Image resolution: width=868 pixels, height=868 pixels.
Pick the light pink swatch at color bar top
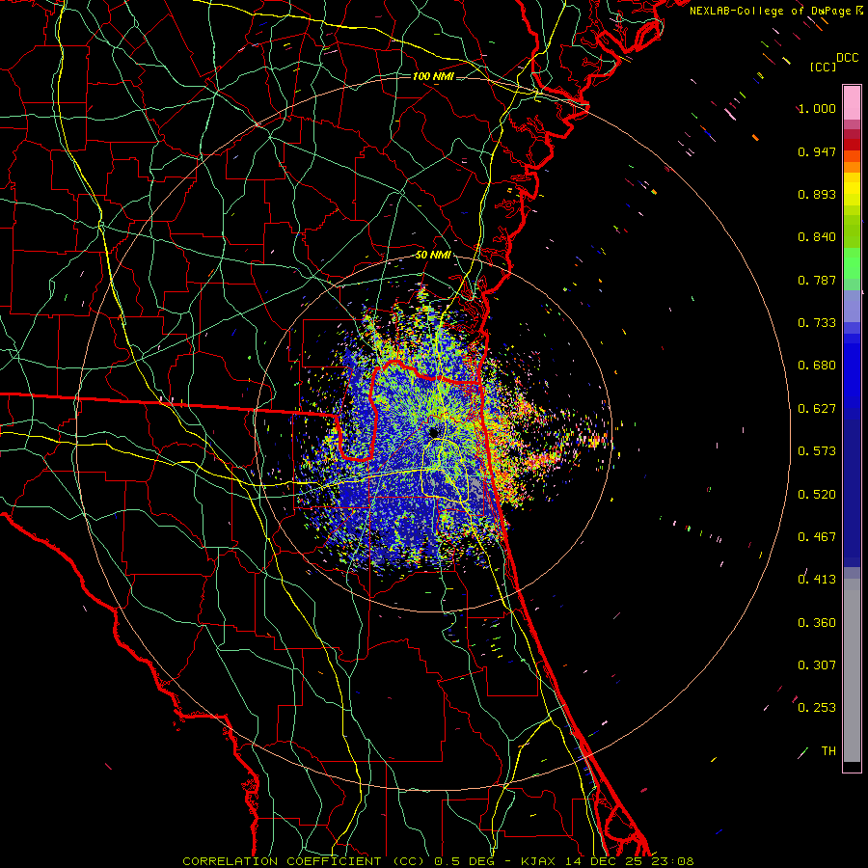(x=852, y=102)
